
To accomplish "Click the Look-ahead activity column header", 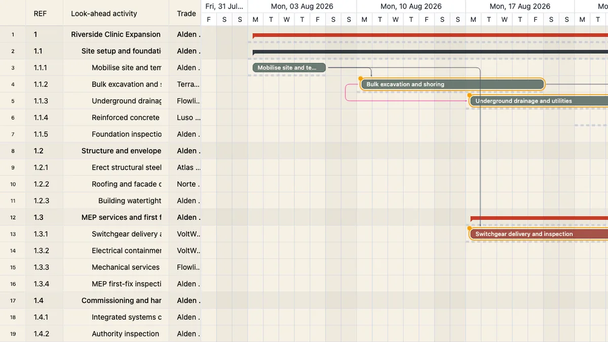I will (116, 14).
